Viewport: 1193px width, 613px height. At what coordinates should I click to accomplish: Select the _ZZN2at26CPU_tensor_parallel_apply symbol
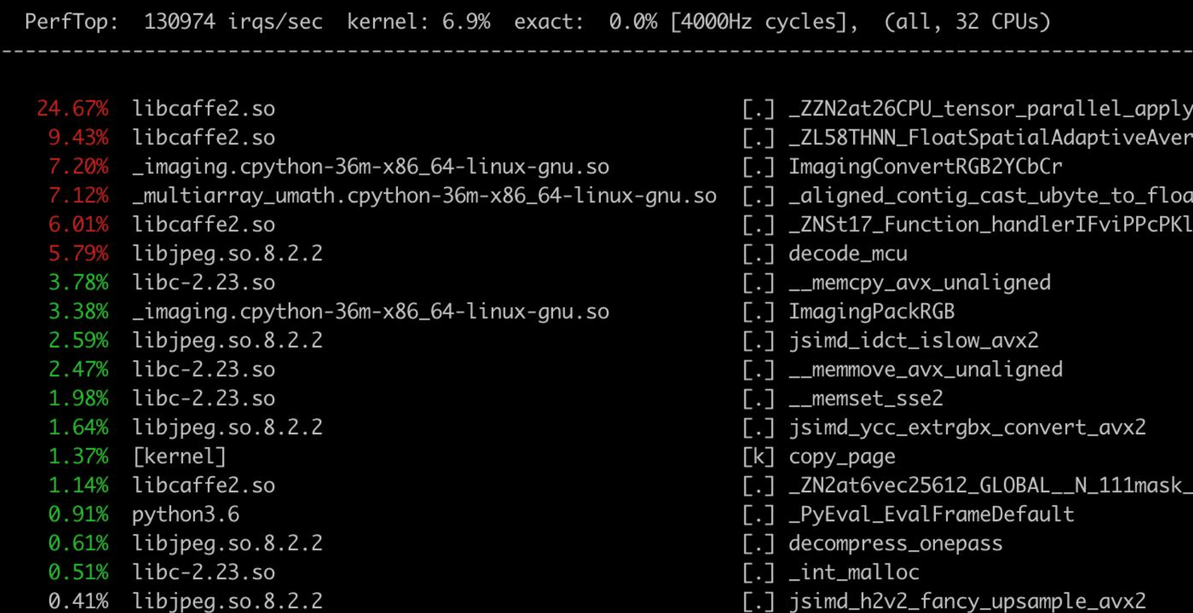click(x=990, y=109)
